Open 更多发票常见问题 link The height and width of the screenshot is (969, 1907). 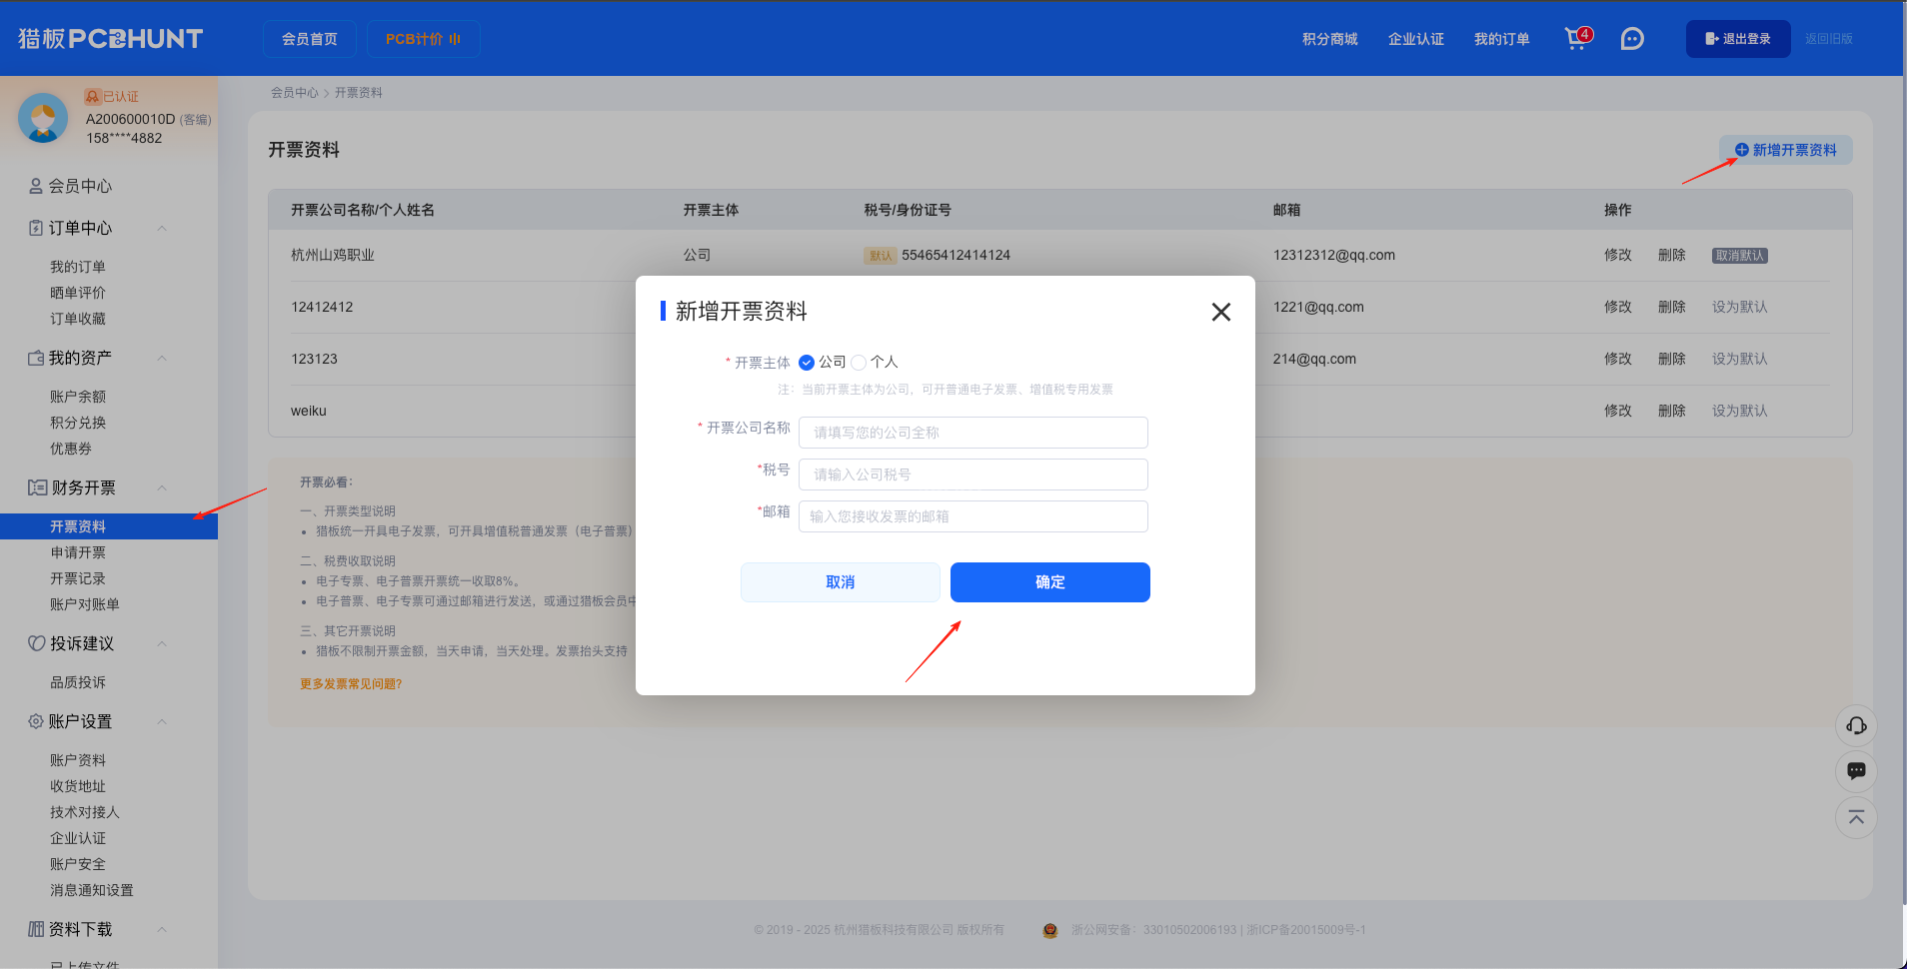[x=349, y=683]
